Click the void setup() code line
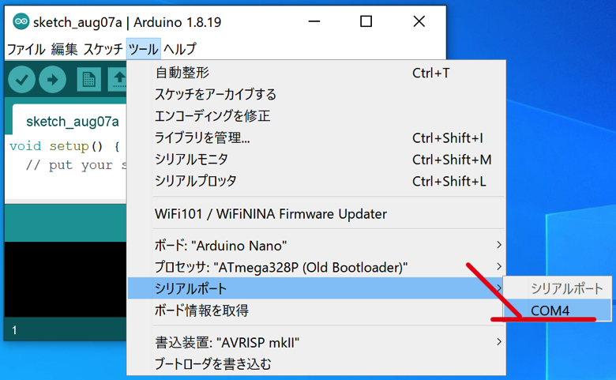This screenshot has width=616, height=380. coord(65,146)
